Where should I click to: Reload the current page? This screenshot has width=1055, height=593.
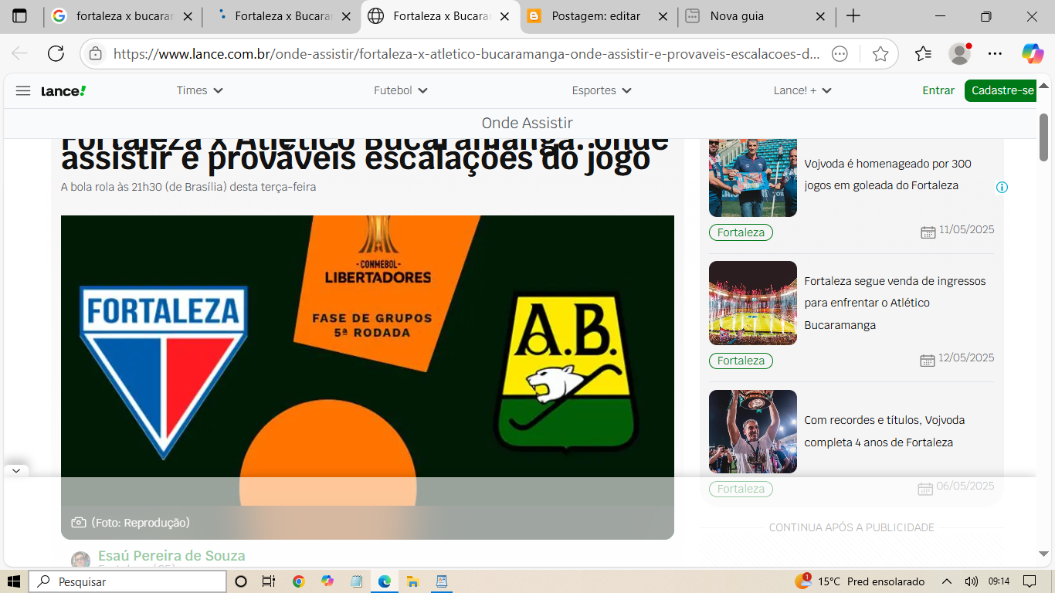click(x=56, y=53)
